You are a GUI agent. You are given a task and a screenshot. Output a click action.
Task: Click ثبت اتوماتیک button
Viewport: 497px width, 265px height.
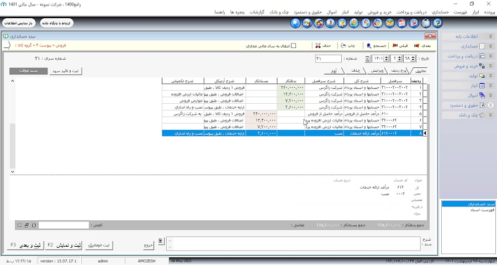99,245
